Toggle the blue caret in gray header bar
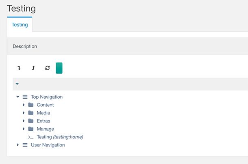This screenshot has width=248, height=164. click(17, 84)
